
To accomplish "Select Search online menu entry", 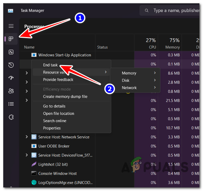I will [x=55, y=121].
